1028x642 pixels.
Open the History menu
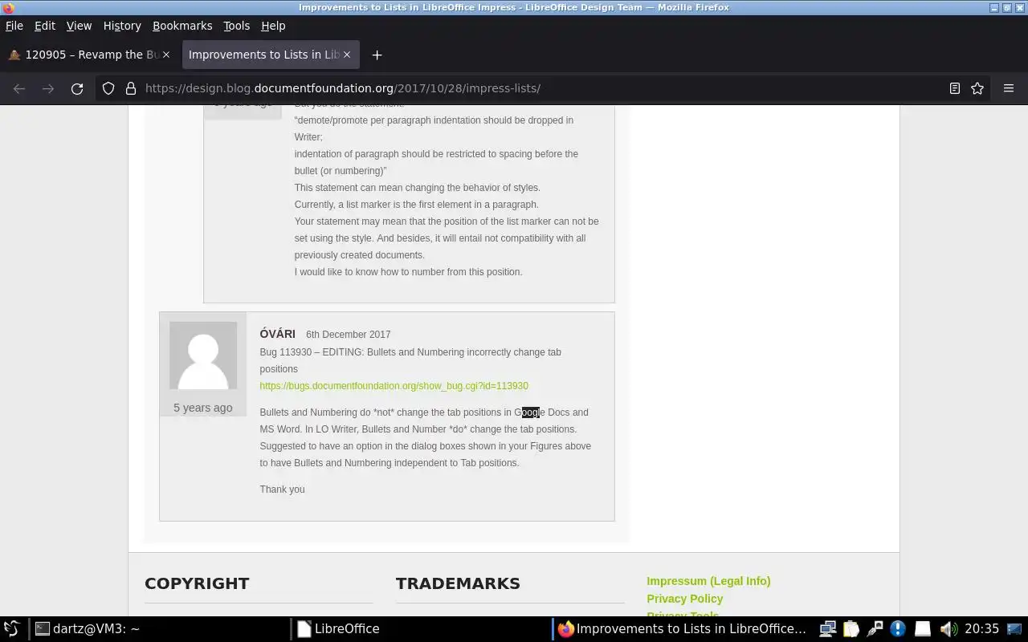[x=122, y=26]
